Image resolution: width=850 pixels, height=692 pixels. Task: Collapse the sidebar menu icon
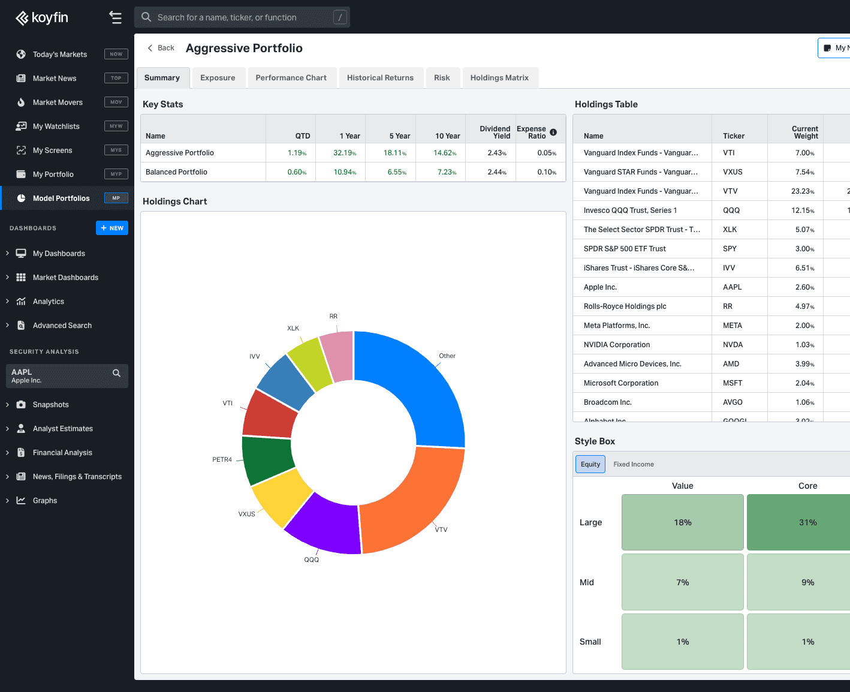(x=116, y=18)
